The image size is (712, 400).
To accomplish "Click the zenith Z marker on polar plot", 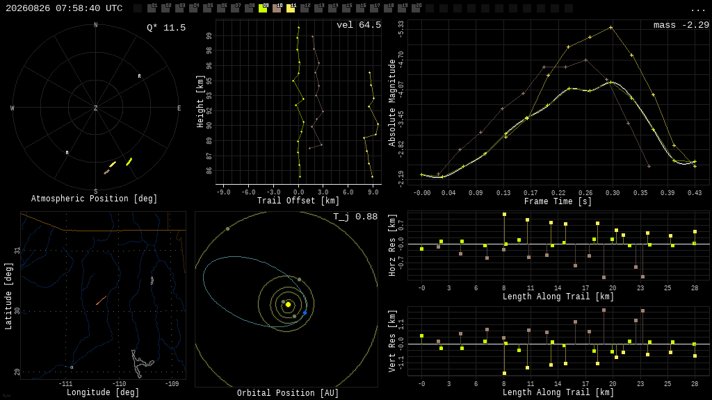I will (x=95, y=108).
